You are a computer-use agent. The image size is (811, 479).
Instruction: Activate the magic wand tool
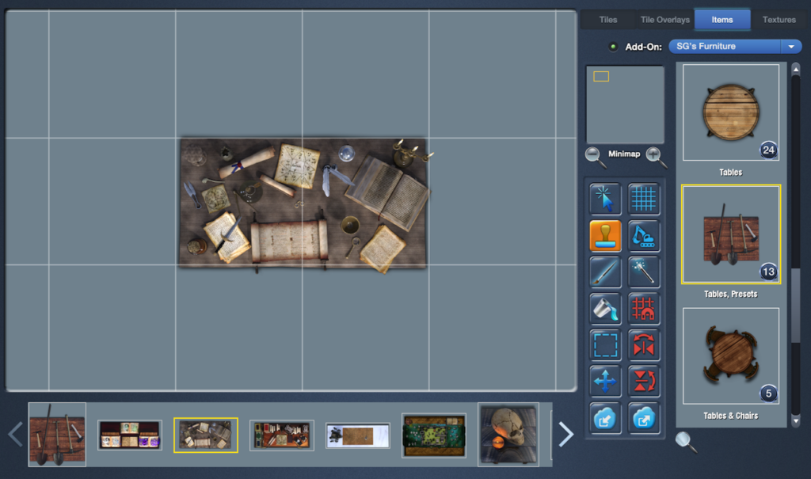pyautogui.click(x=644, y=272)
